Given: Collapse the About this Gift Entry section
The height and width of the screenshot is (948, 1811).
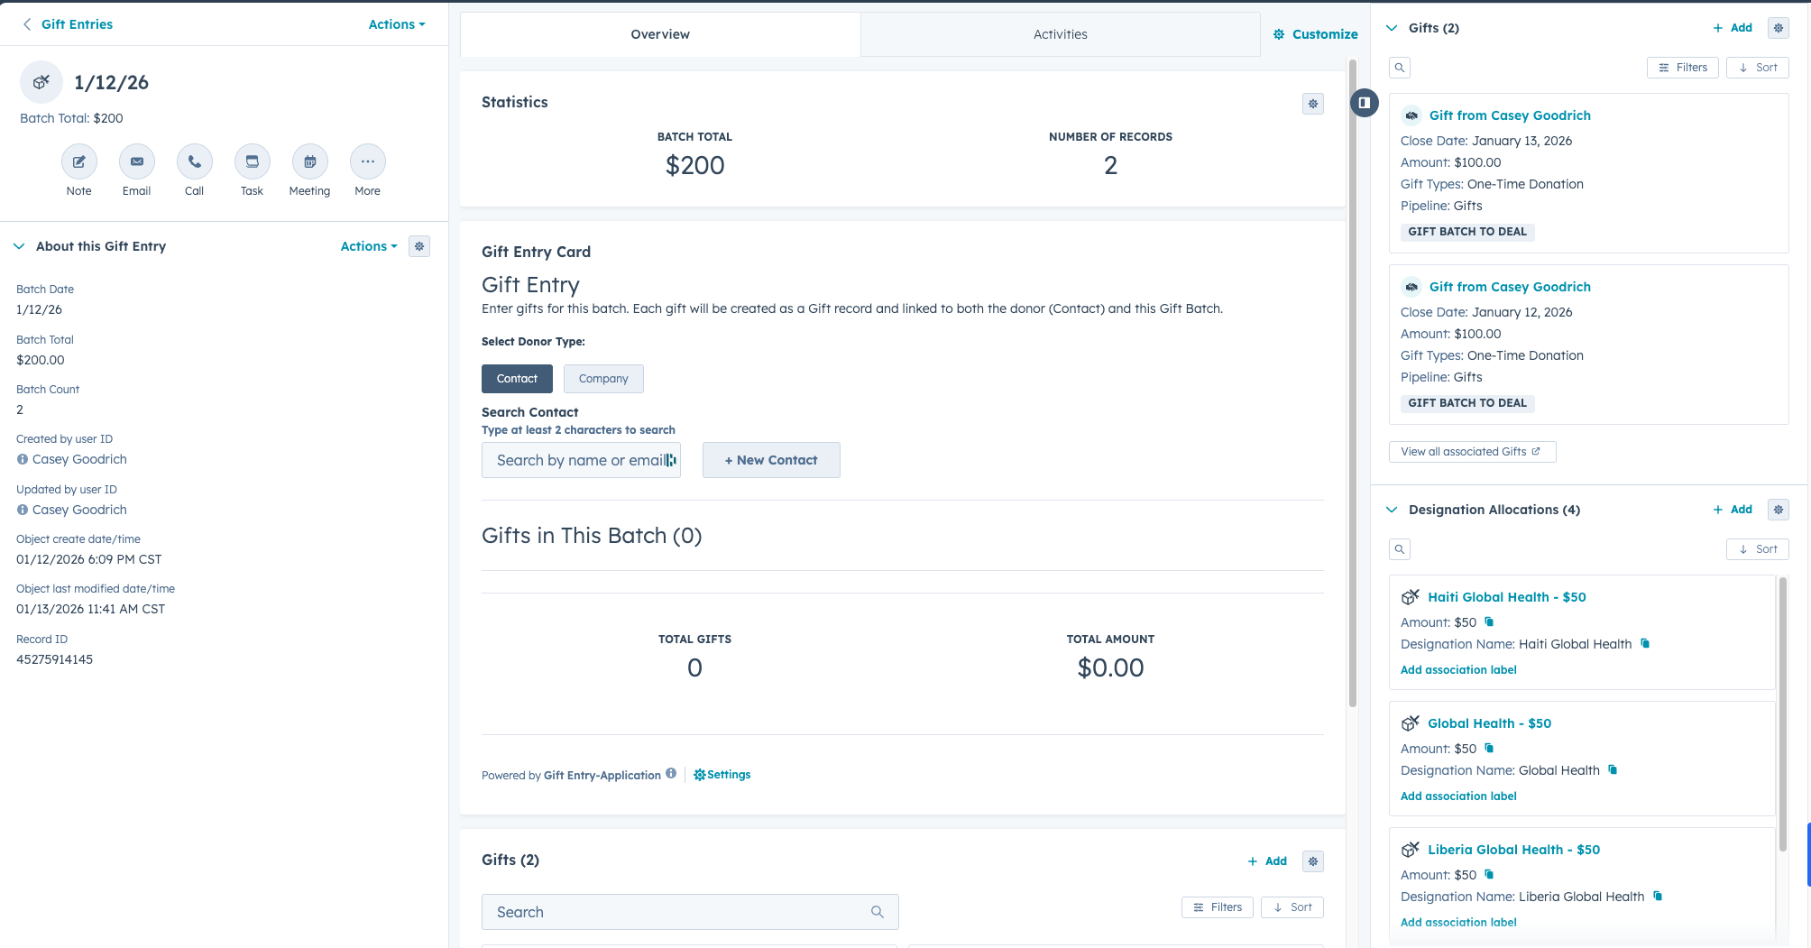Looking at the screenshot, I should pyautogui.click(x=19, y=245).
